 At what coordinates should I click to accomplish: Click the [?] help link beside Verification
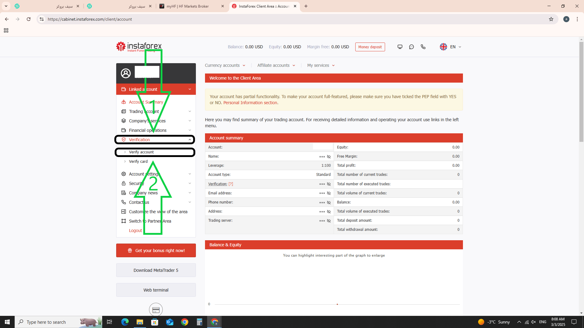pos(231,184)
